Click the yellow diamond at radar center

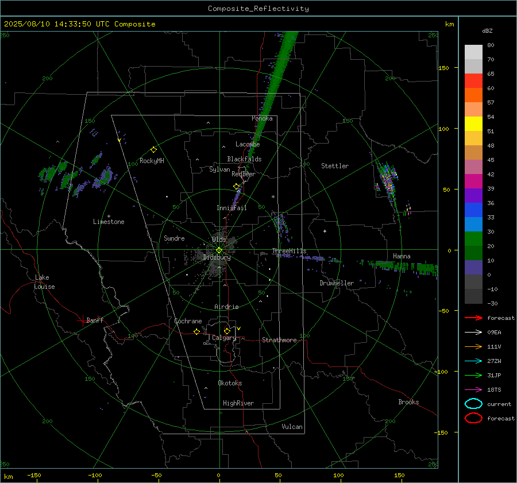[x=219, y=250]
